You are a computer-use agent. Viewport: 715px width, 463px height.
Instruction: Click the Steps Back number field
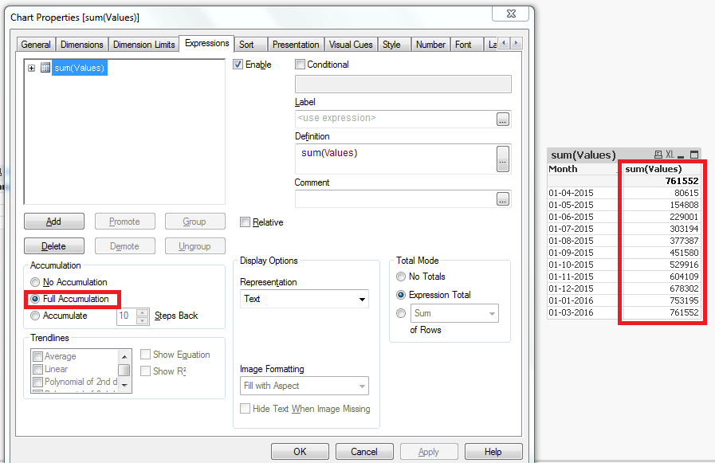pyautogui.click(x=127, y=316)
